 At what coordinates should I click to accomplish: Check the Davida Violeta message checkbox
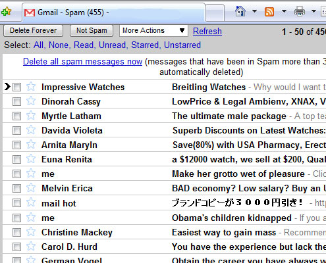(x=16, y=130)
